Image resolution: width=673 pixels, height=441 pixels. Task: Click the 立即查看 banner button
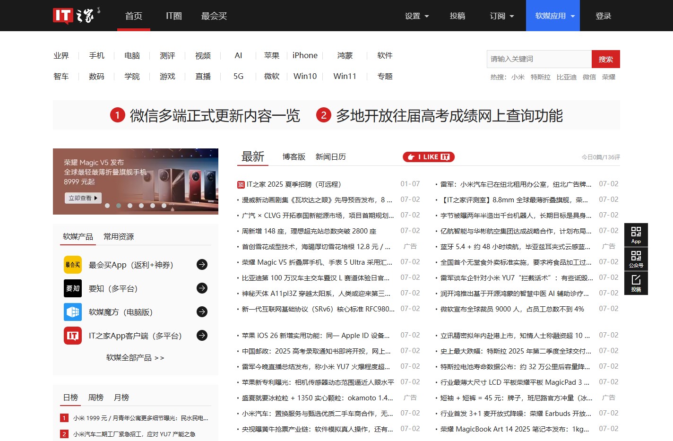83,198
